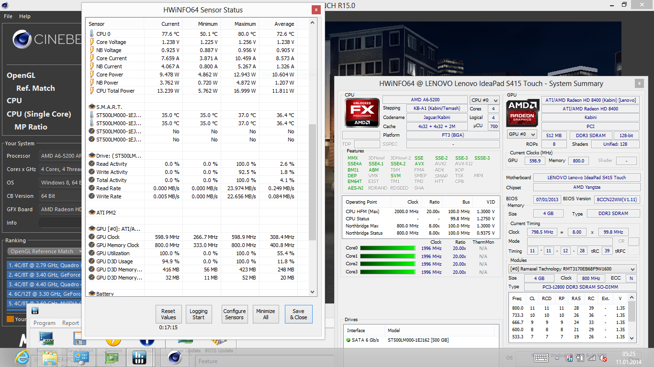Click the AMD FX processor logo

click(361, 114)
